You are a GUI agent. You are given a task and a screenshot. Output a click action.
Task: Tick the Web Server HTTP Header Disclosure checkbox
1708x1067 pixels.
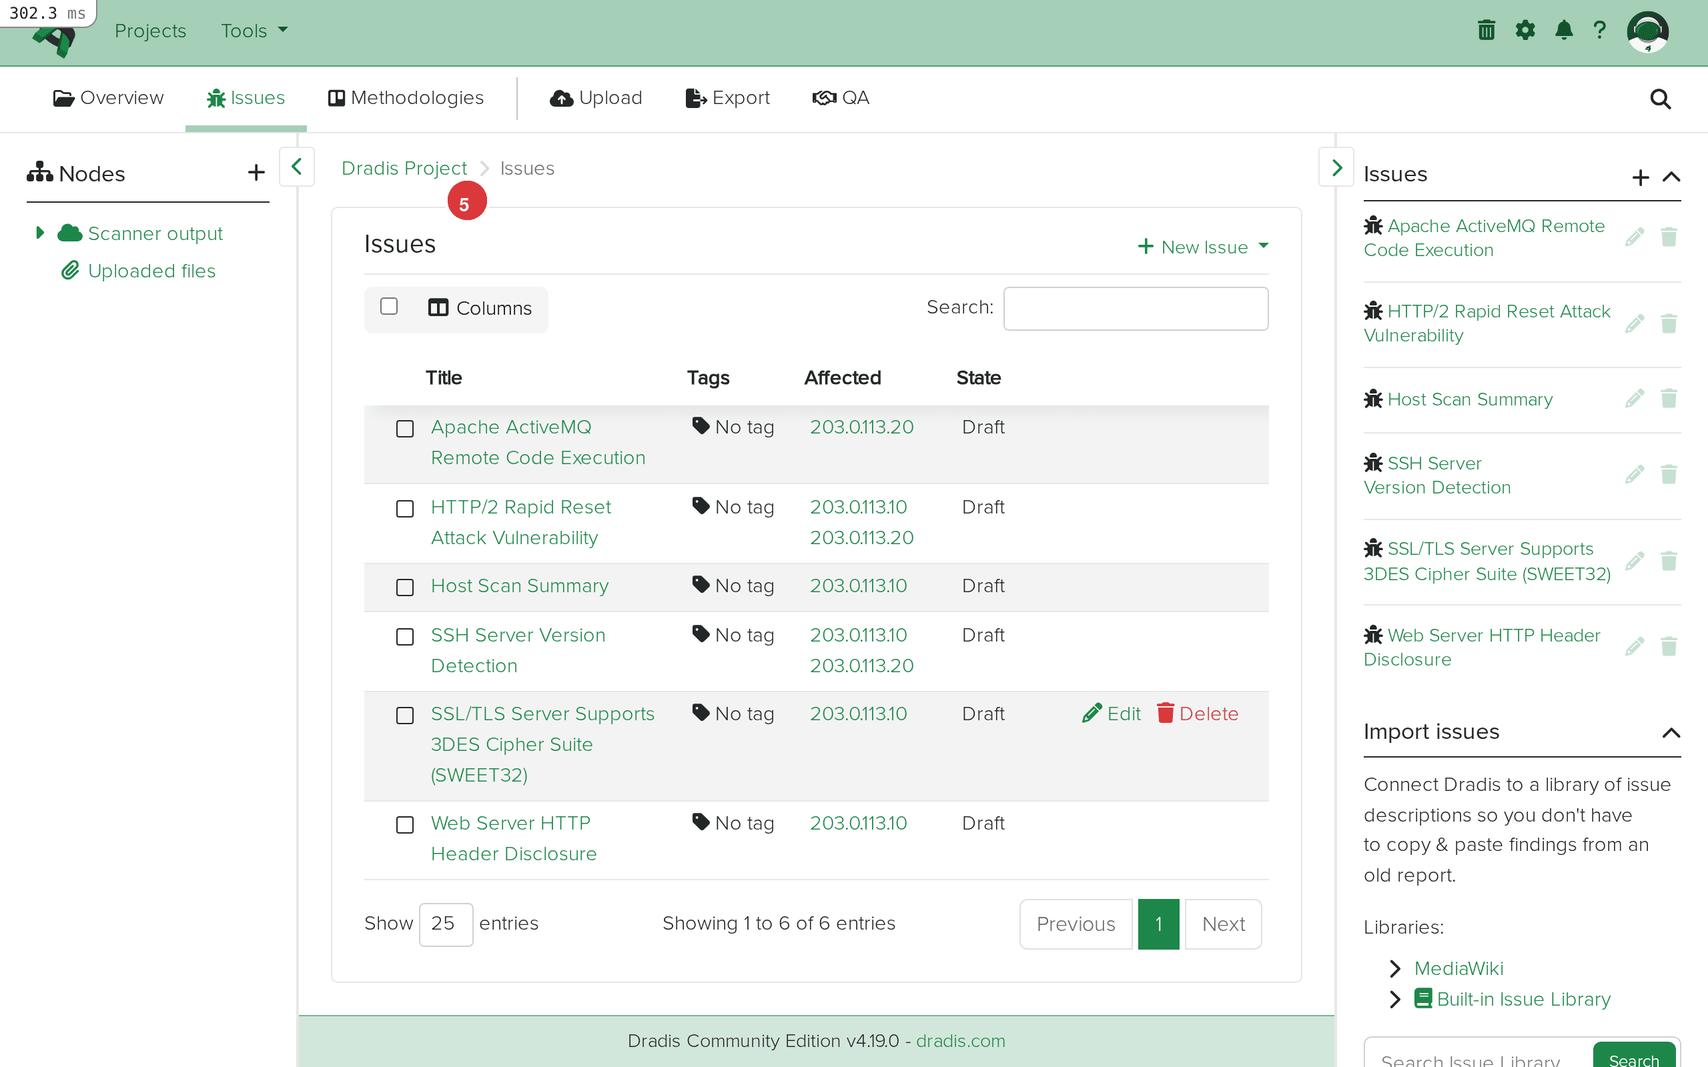coord(405,824)
